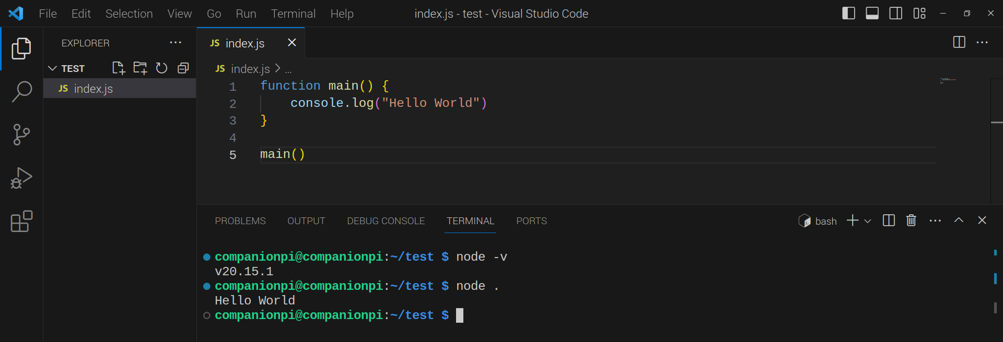1003x342 pixels.
Task: Kill the terminal with trash icon
Action: pos(911,221)
